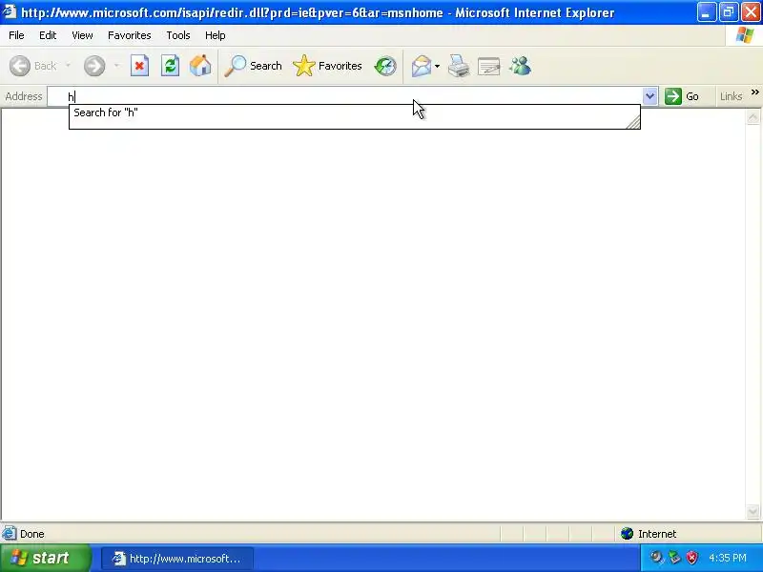The image size is (763, 572).
Task: Expand the Address bar dropdown arrow
Action: coord(650,96)
